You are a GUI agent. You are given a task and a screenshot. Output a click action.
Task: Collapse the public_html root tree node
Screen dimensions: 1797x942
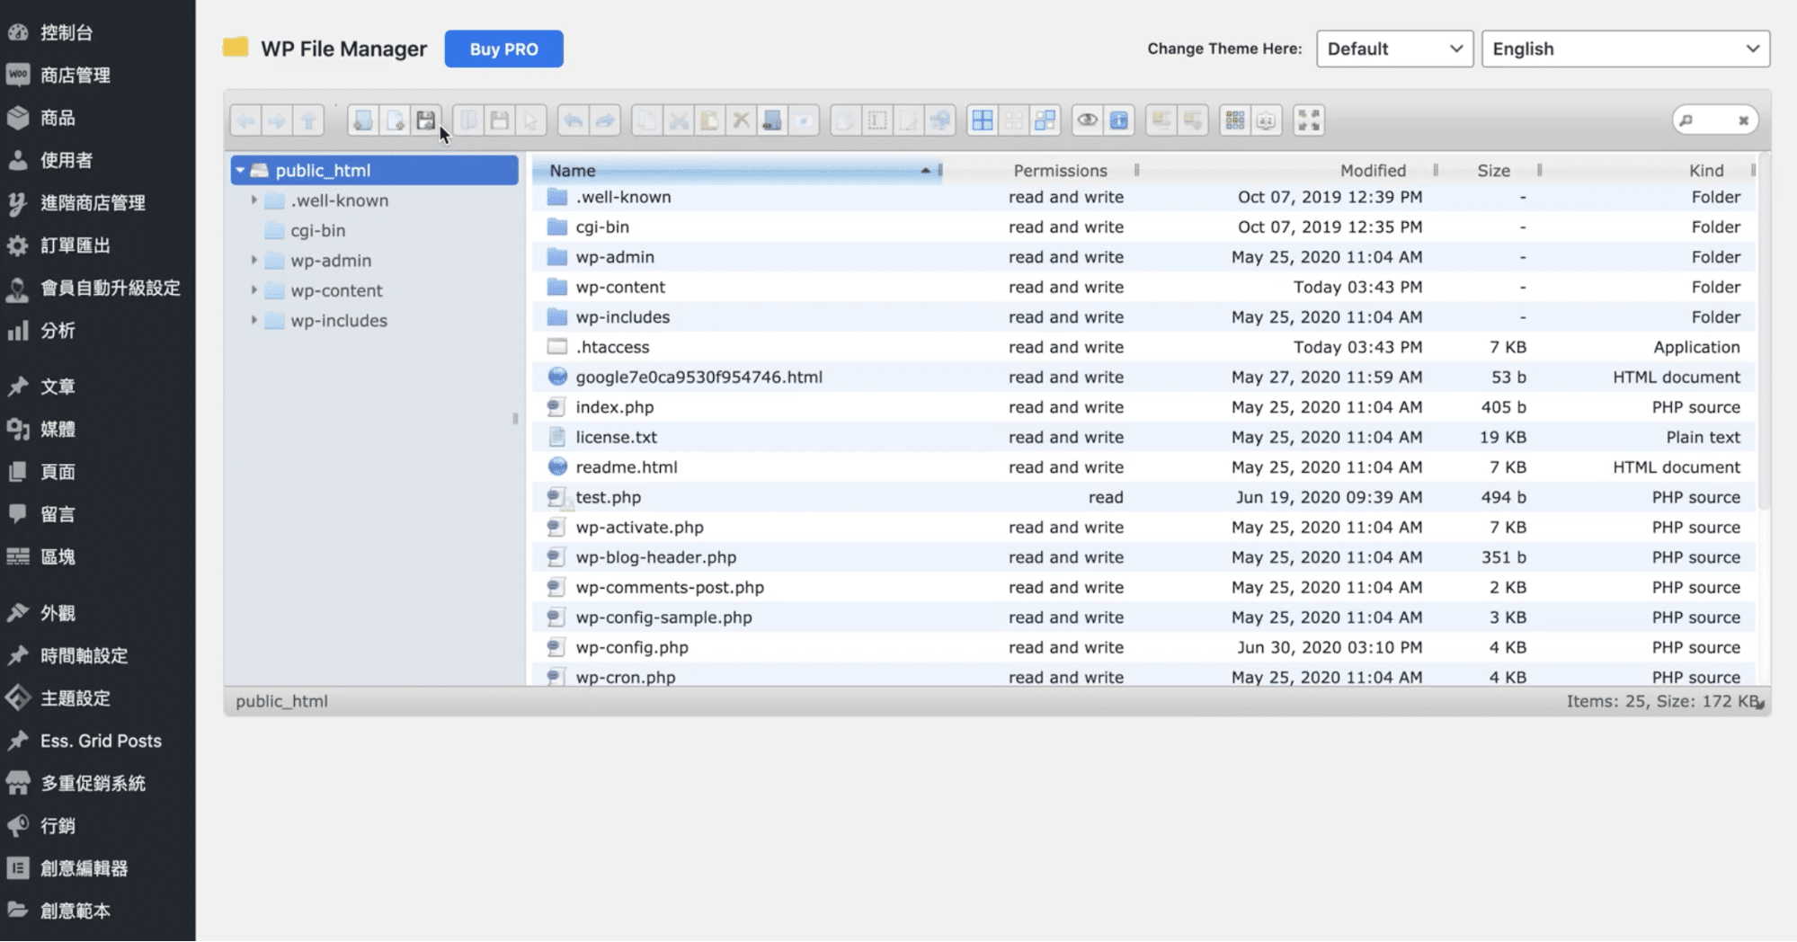click(x=240, y=170)
